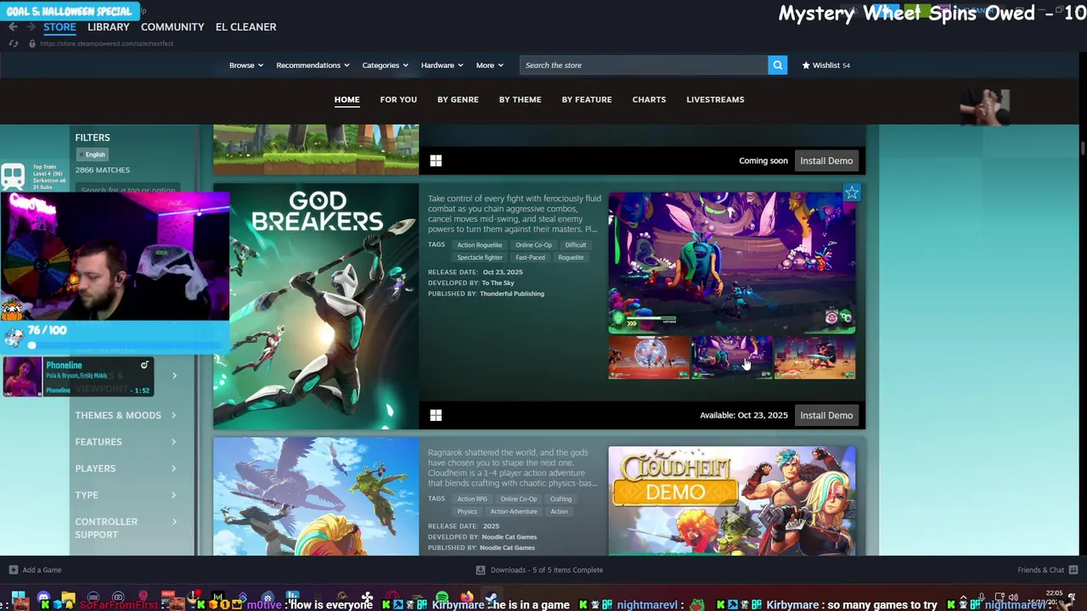Expand the Features filter section
The height and width of the screenshot is (611, 1087).
point(126,441)
